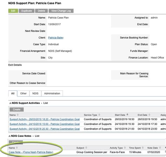
Task: Sort case notes by Subject icon
Action: (86, 148)
